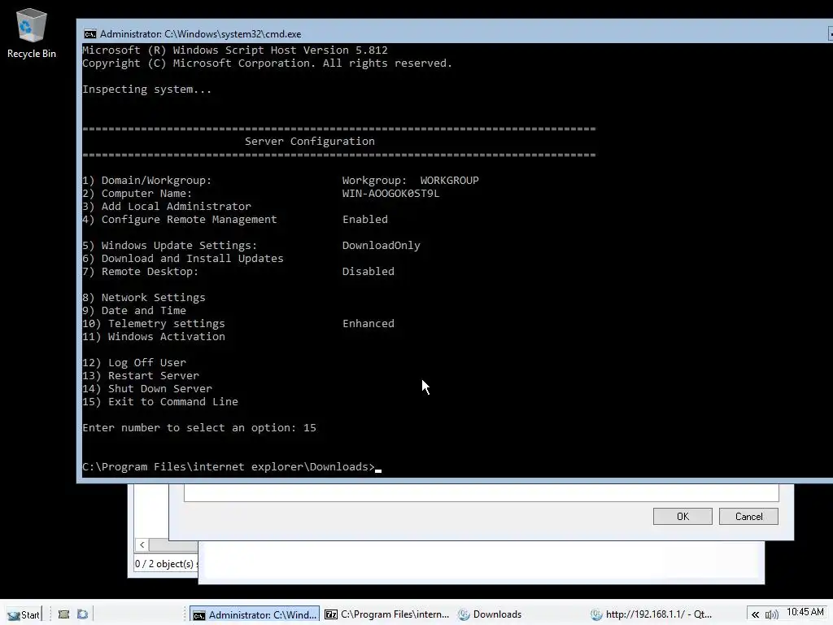This screenshot has height=625, width=833.
Task: Click the second quick launch icon on the taskbar
Action: [82, 614]
